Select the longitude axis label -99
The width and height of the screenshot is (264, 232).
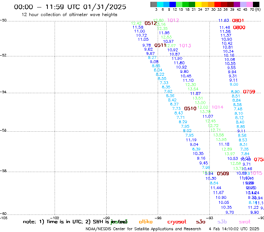pyautogui.click(x=106, y=218)
